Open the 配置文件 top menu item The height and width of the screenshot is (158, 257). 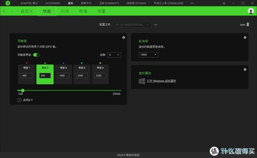pos(86,3)
